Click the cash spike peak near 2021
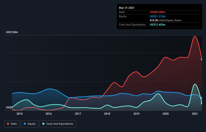206x132 pixels. (195, 84)
